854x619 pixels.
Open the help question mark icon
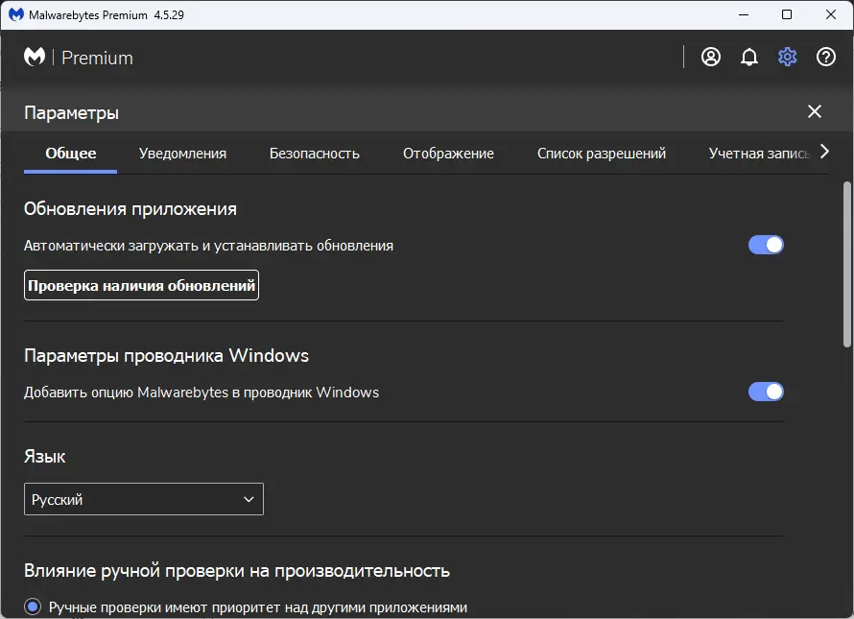pyautogui.click(x=825, y=57)
